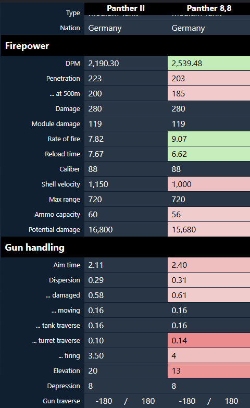Screen dimensions: 250x408
Task: Click the green Panther 8,8 DPM cell 2,539.48
Action: 209,63
